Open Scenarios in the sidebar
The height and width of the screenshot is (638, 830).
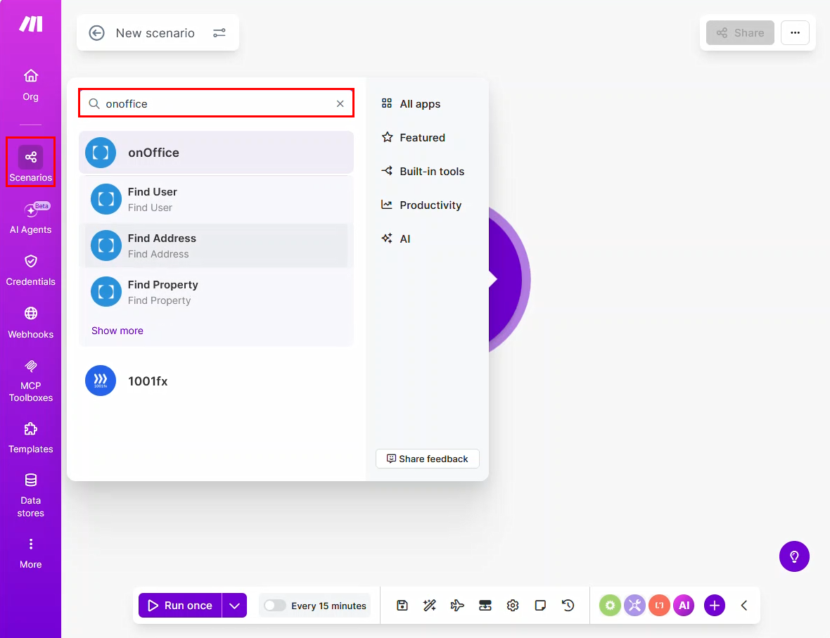tap(31, 162)
